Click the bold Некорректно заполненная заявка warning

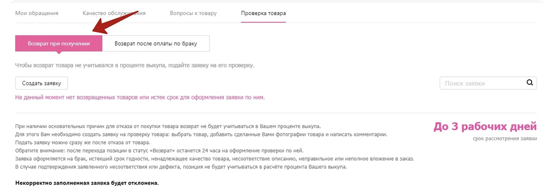tap(87, 183)
